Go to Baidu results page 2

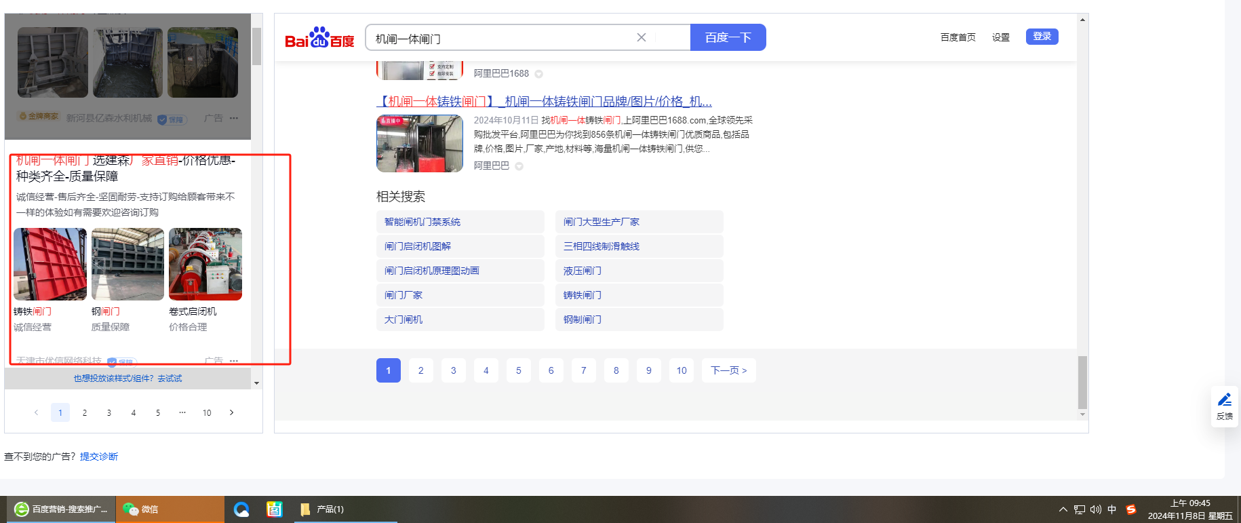tap(421, 370)
